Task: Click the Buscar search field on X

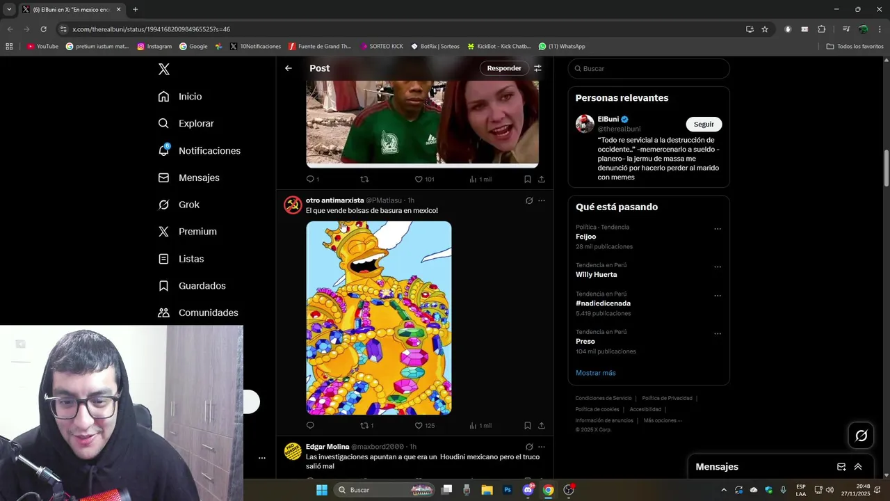Action: (649, 68)
